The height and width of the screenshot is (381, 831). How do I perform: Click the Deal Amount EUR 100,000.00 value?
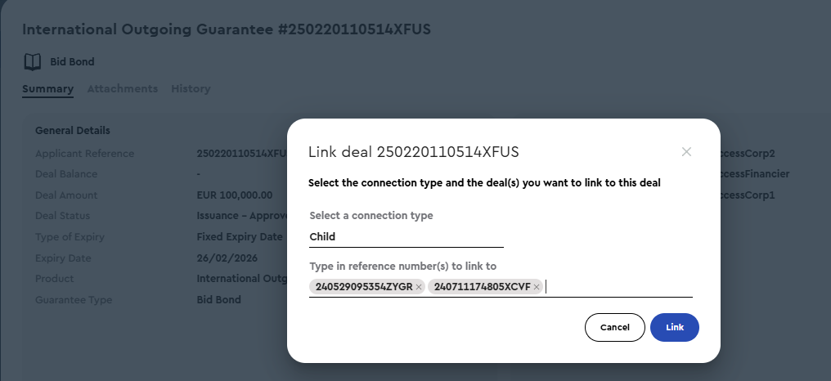[234, 195]
